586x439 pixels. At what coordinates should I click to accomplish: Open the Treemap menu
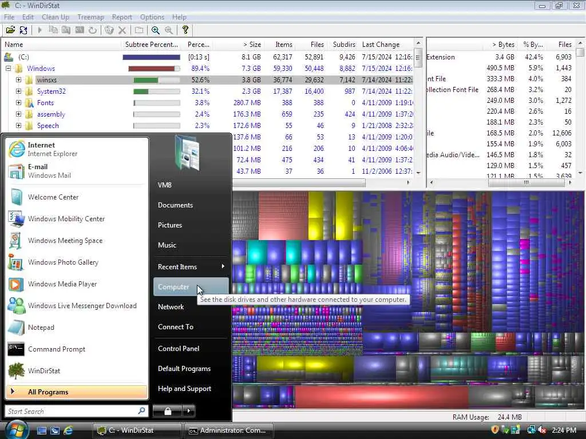90,17
